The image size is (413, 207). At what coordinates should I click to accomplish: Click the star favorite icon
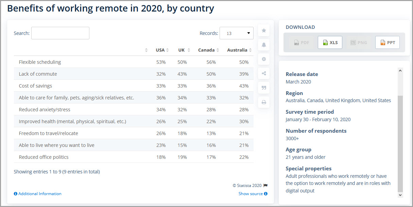coord(264,31)
